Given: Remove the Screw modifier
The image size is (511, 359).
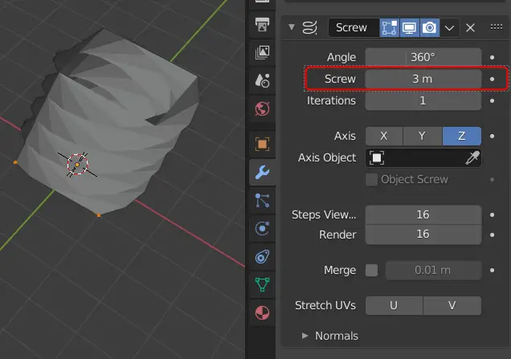Looking at the screenshot, I should [470, 27].
